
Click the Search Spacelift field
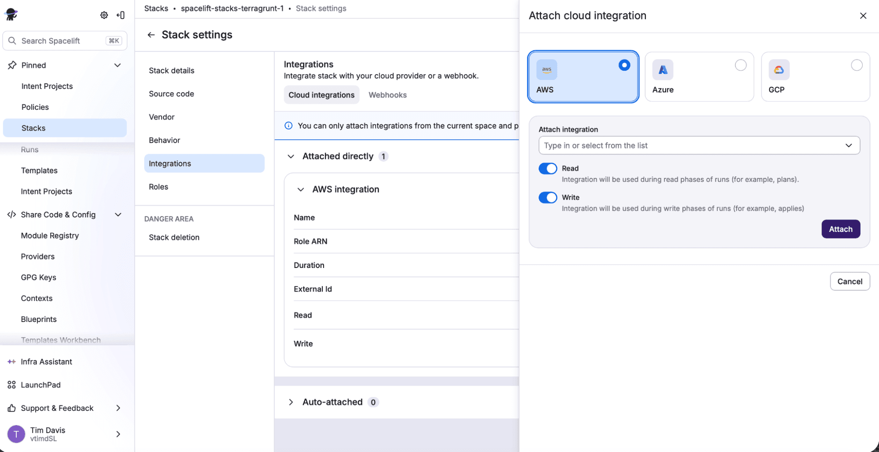click(x=65, y=41)
